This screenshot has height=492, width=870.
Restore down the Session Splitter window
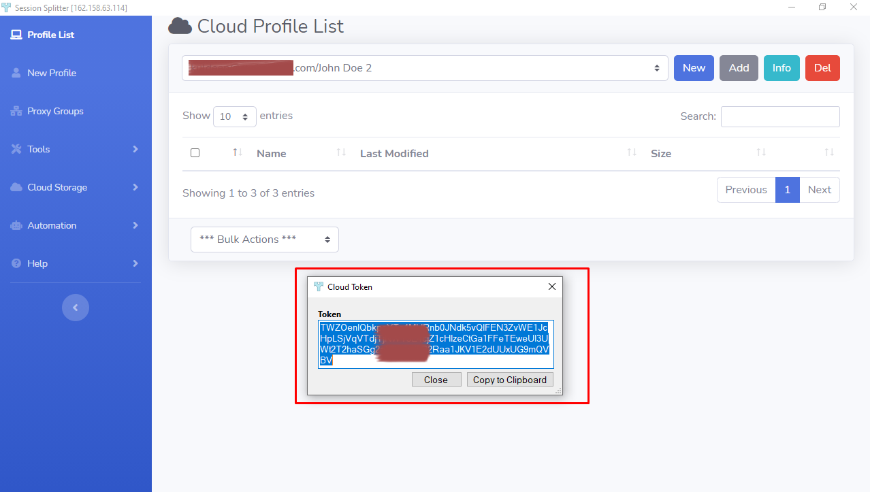[823, 7]
